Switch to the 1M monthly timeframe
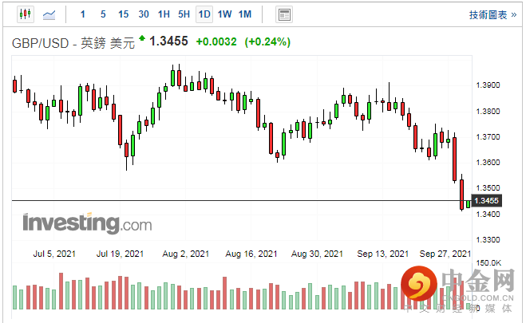The image size is (526, 323). click(245, 14)
